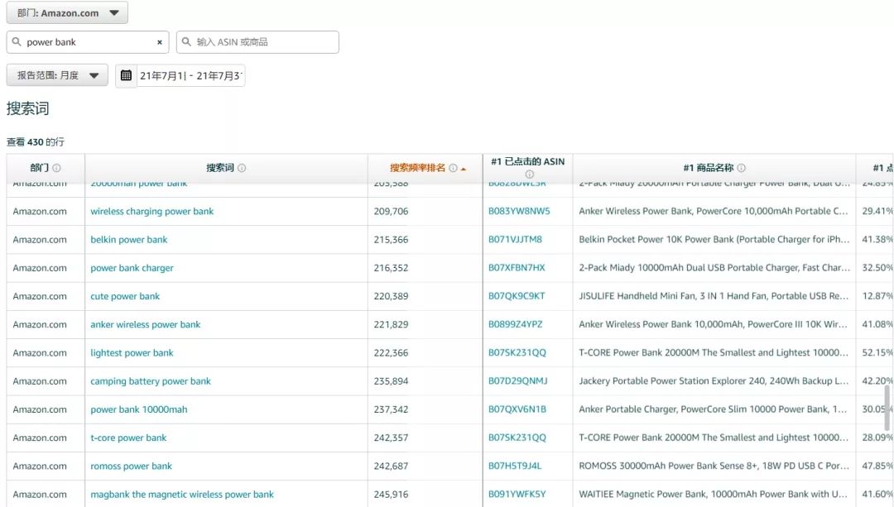The width and height of the screenshot is (894, 507).
Task: Open ASIN B07D29QNMJ link
Action: coord(517,380)
